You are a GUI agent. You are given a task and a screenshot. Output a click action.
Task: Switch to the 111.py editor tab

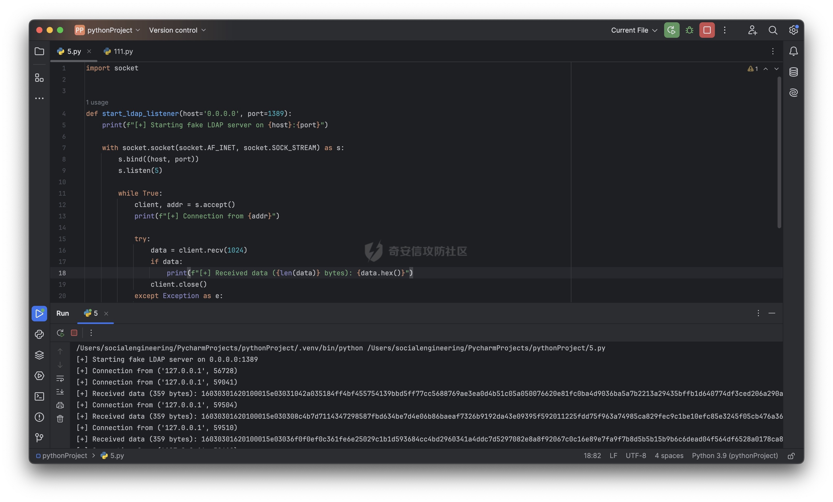(x=118, y=51)
